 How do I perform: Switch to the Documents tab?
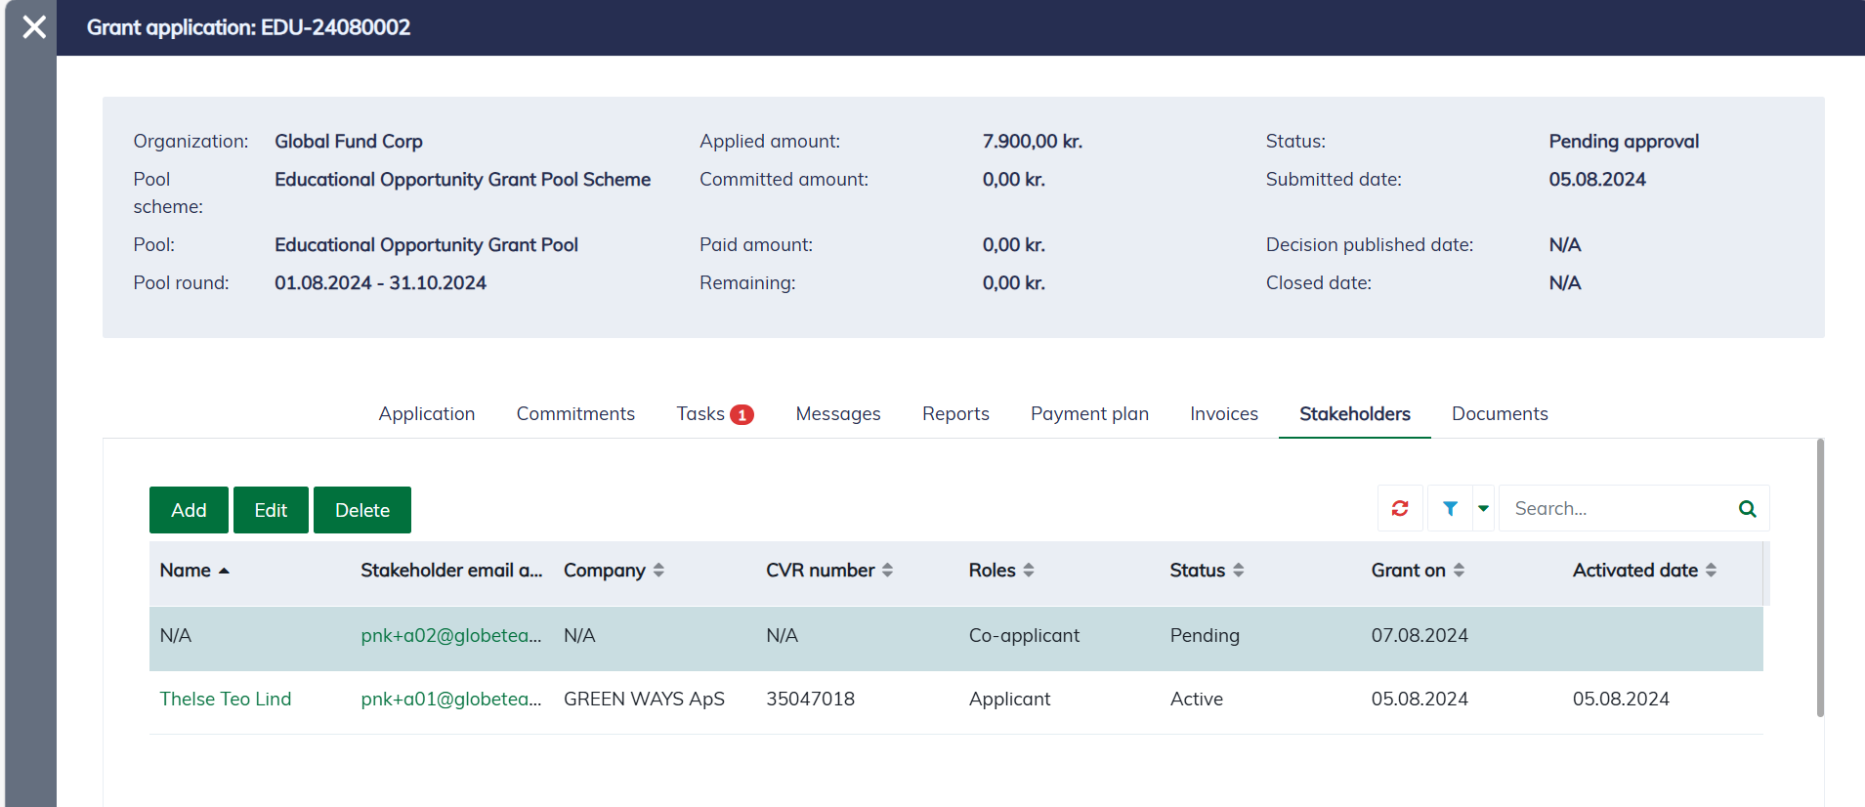(x=1499, y=414)
